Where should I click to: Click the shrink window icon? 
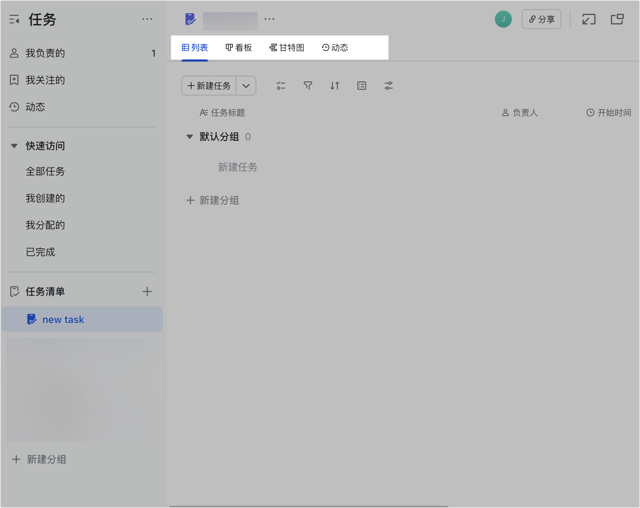coord(589,19)
